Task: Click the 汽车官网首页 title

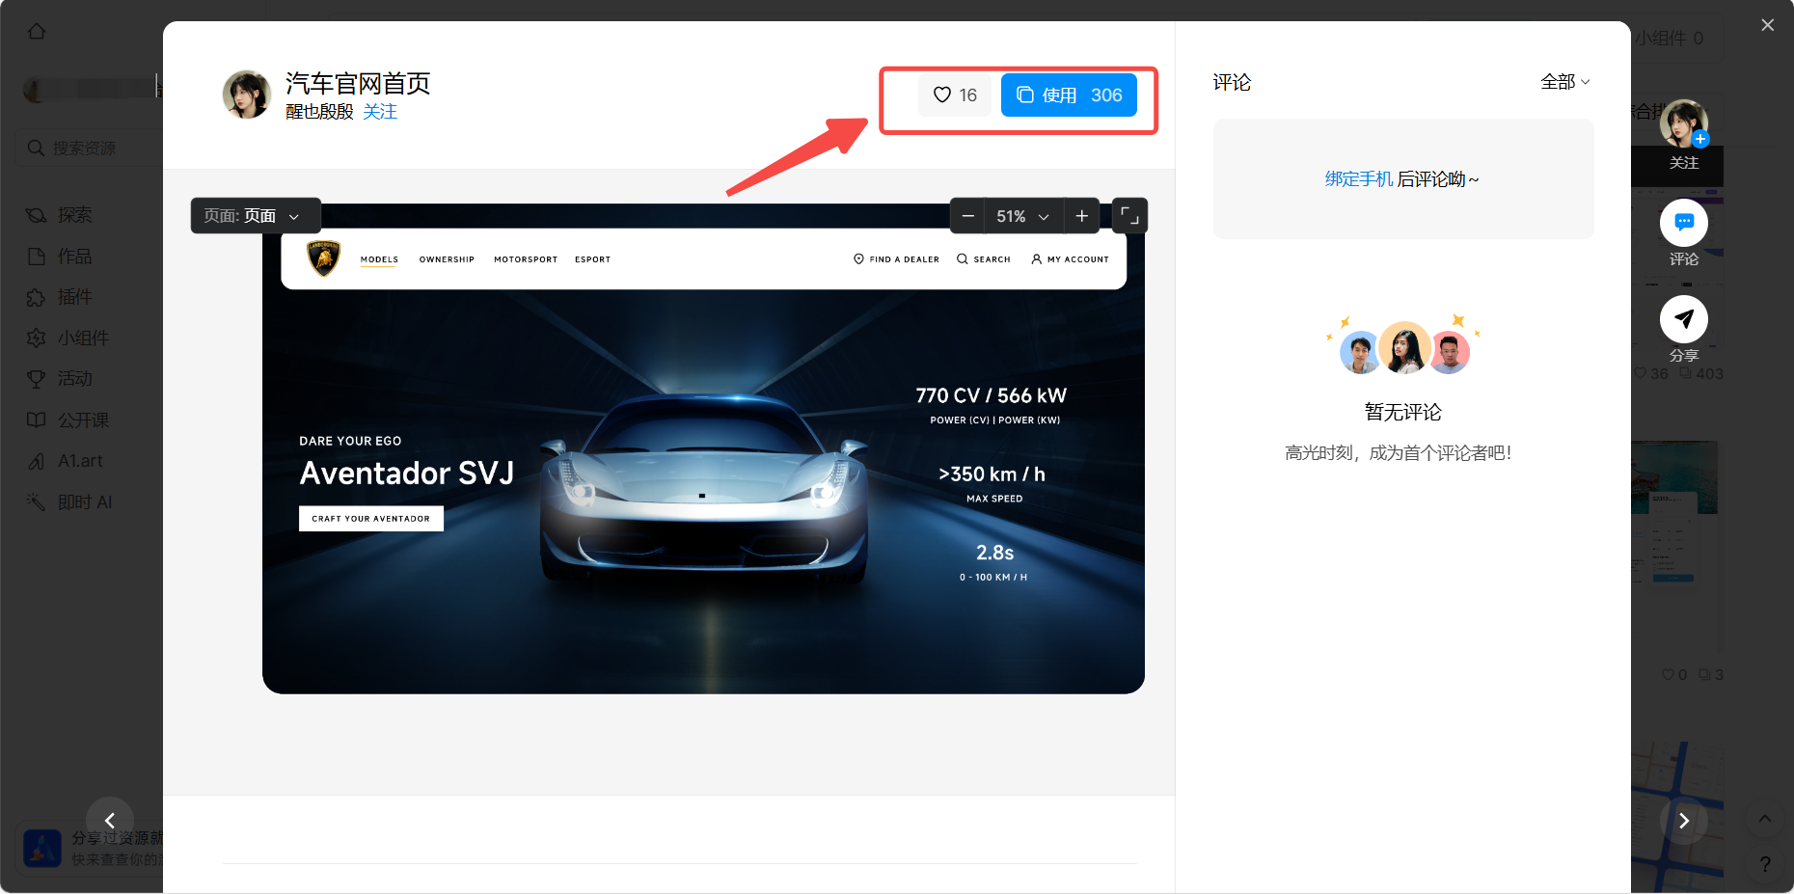Action: pyautogui.click(x=358, y=84)
